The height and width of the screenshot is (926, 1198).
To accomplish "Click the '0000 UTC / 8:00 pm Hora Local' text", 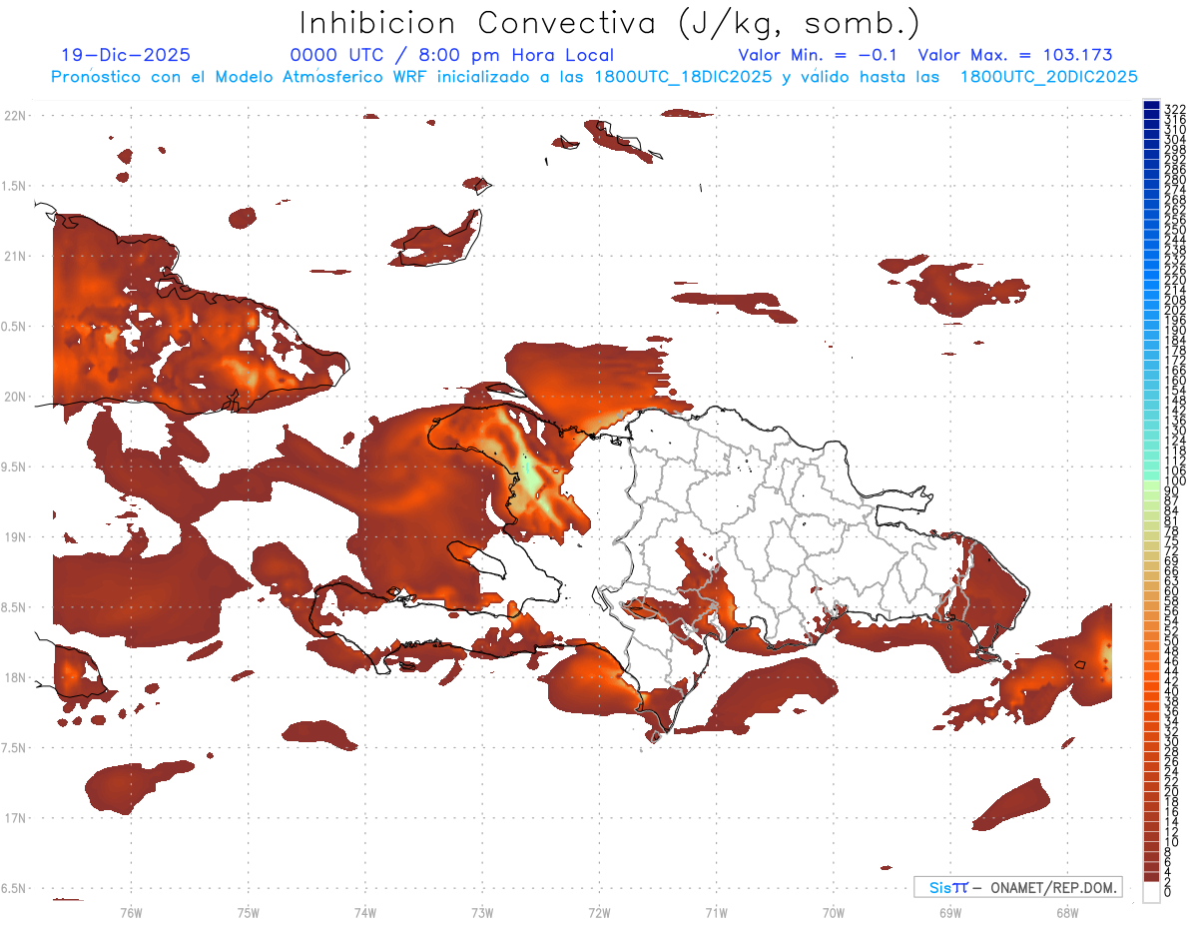I will tap(452, 56).
